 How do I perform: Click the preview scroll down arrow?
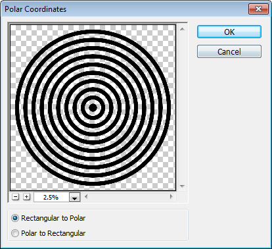pos(182,186)
